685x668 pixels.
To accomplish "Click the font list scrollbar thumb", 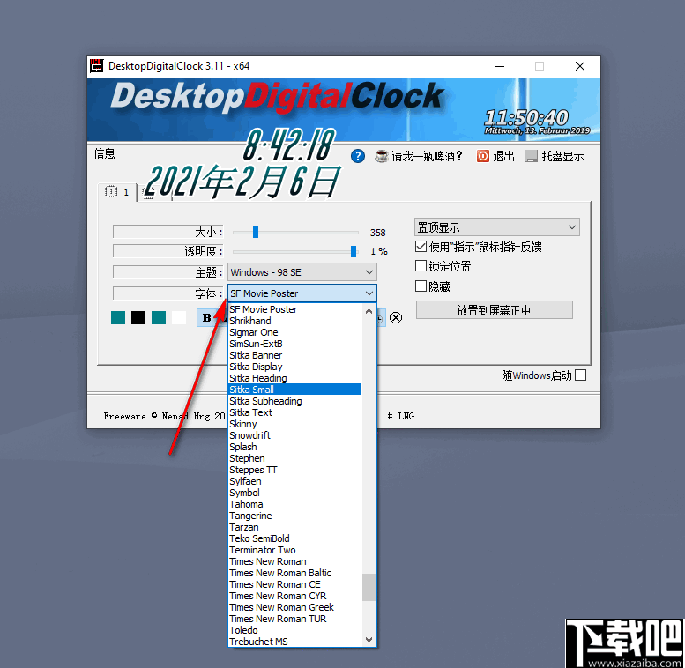I will 369,587.
